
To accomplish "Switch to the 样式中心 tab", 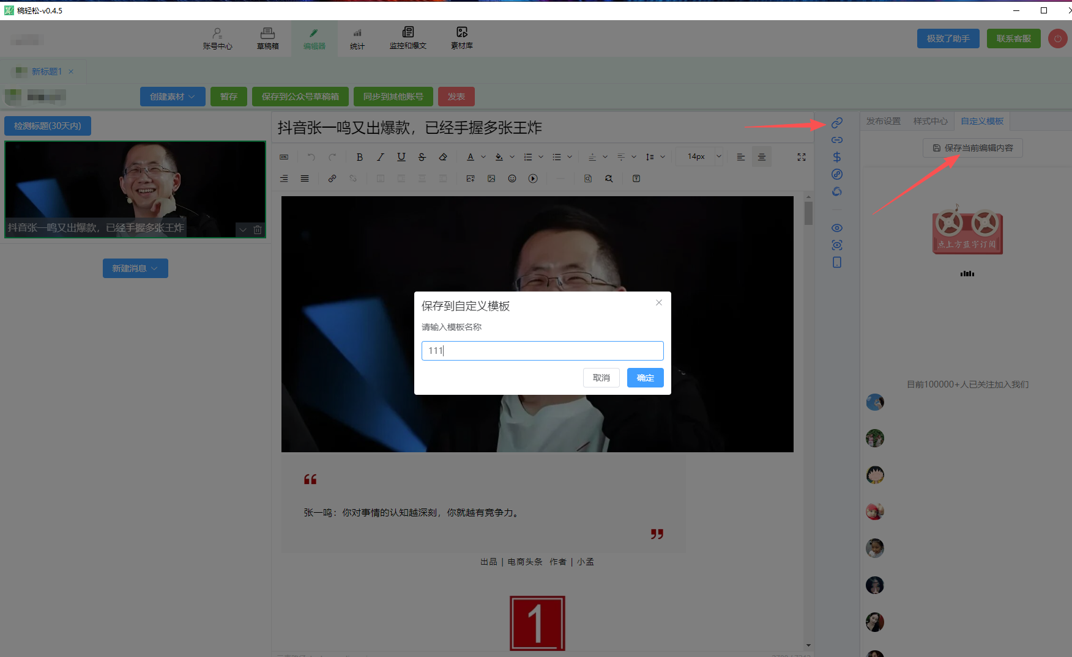I will (x=930, y=121).
